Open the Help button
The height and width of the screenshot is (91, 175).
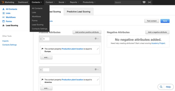pos(168,87)
